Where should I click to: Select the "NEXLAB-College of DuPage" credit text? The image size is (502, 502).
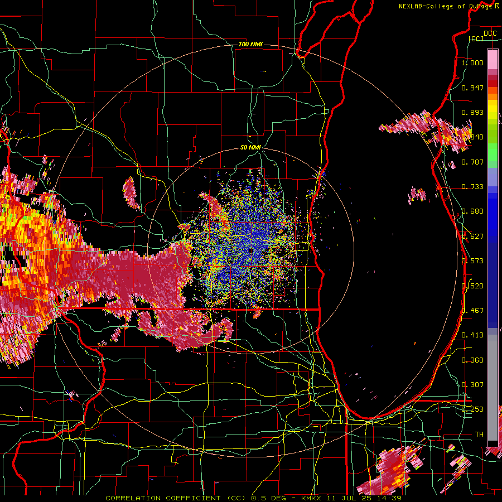(445, 6)
